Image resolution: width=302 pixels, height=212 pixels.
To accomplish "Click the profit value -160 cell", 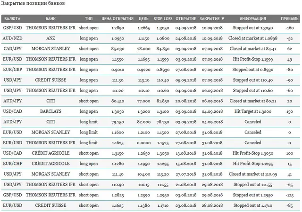I will (x=290, y=28).
